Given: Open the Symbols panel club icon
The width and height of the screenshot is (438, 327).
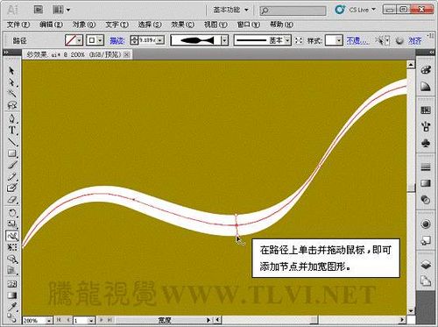Looking at the screenshot, I should [x=426, y=143].
